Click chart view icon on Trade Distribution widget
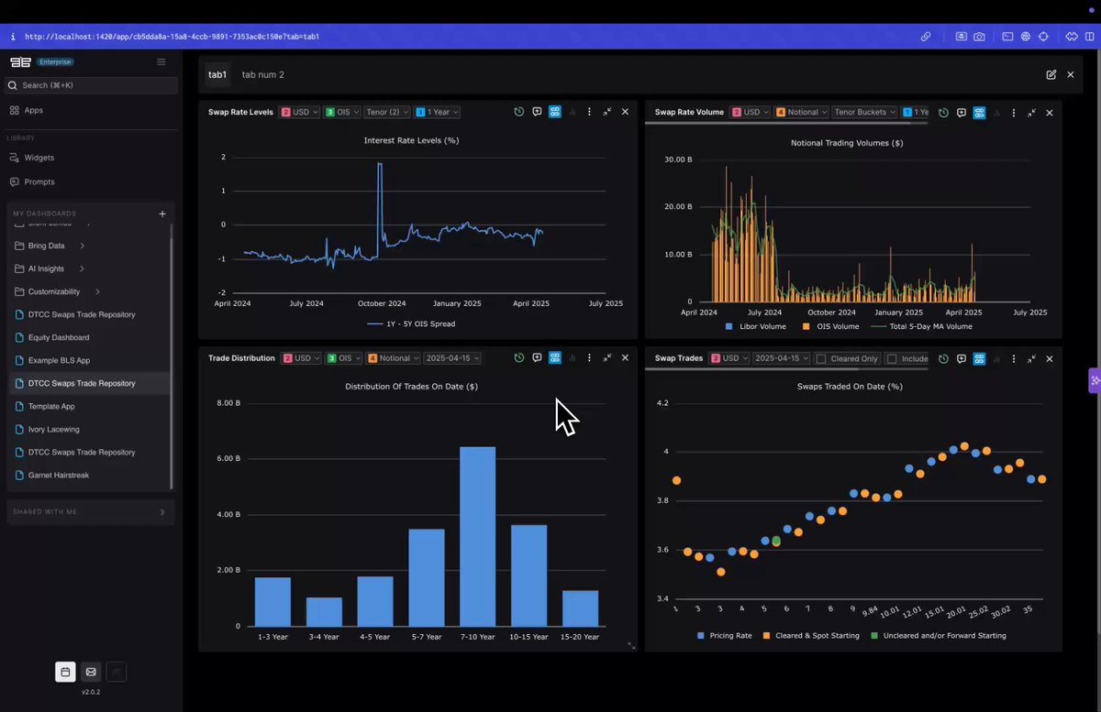 pos(573,358)
